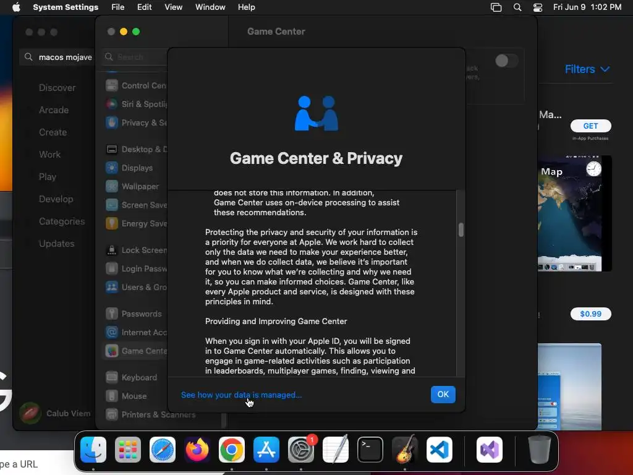Open Play in App Store sidebar
The image size is (633, 475).
tap(47, 177)
